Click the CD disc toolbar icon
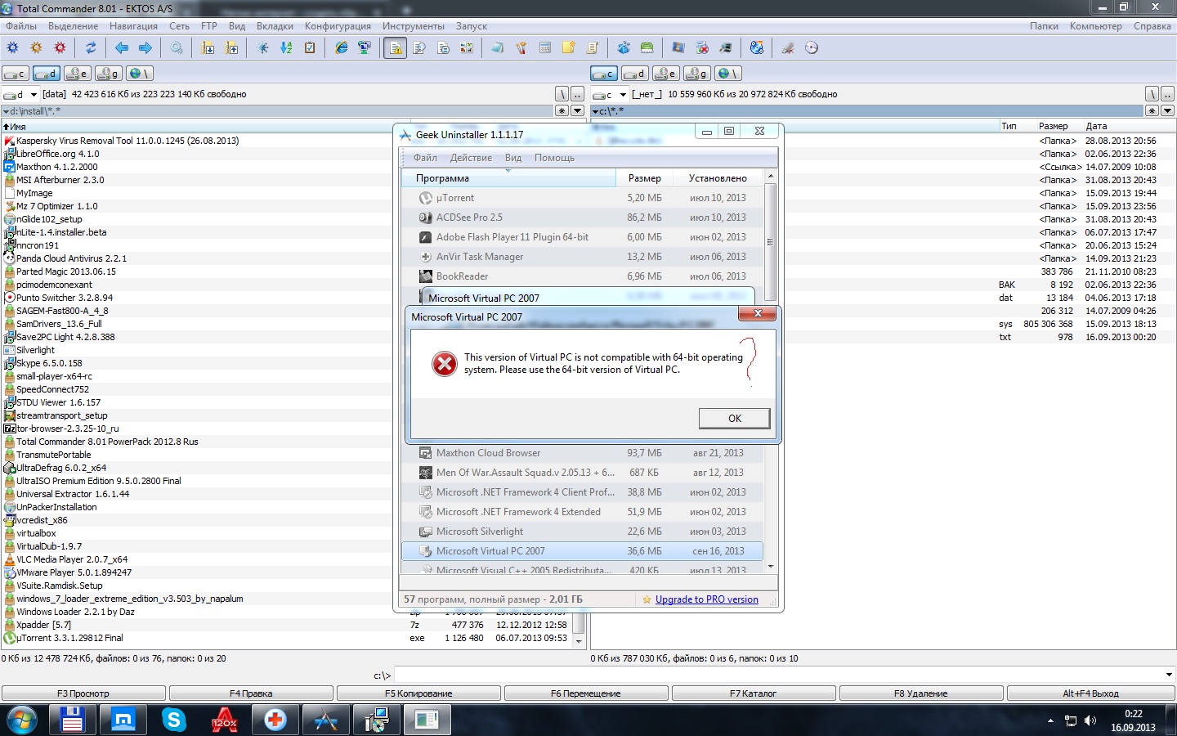The image size is (1177, 736). (812, 48)
